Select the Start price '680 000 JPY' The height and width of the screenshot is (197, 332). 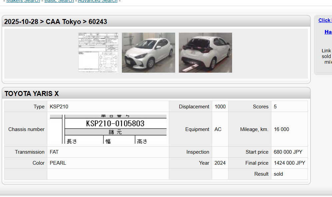click(288, 152)
